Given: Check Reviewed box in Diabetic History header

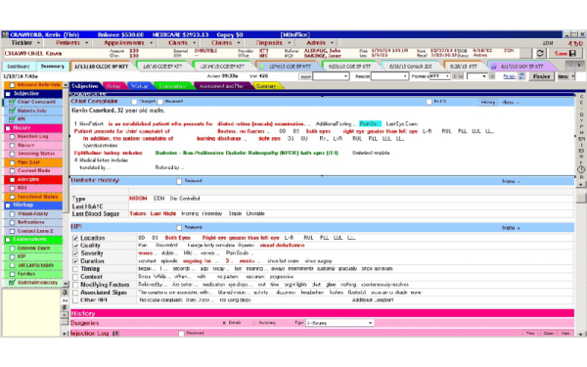Looking at the screenshot, I should 179,181.
